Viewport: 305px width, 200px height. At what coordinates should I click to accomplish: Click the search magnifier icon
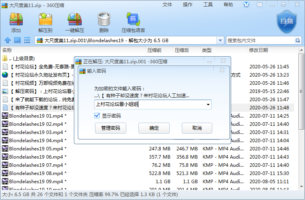tap(298, 40)
